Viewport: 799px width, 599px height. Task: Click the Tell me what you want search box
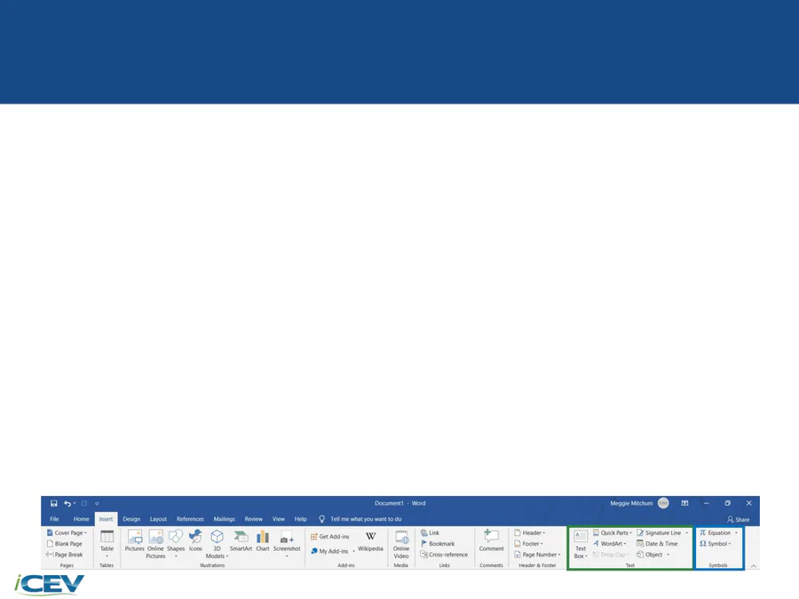(x=366, y=519)
